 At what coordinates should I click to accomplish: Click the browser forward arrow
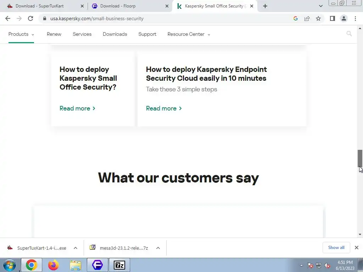tap(19, 18)
